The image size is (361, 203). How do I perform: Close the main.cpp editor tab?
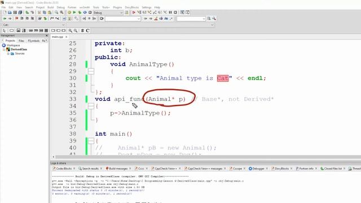pyautogui.click(x=67, y=37)
